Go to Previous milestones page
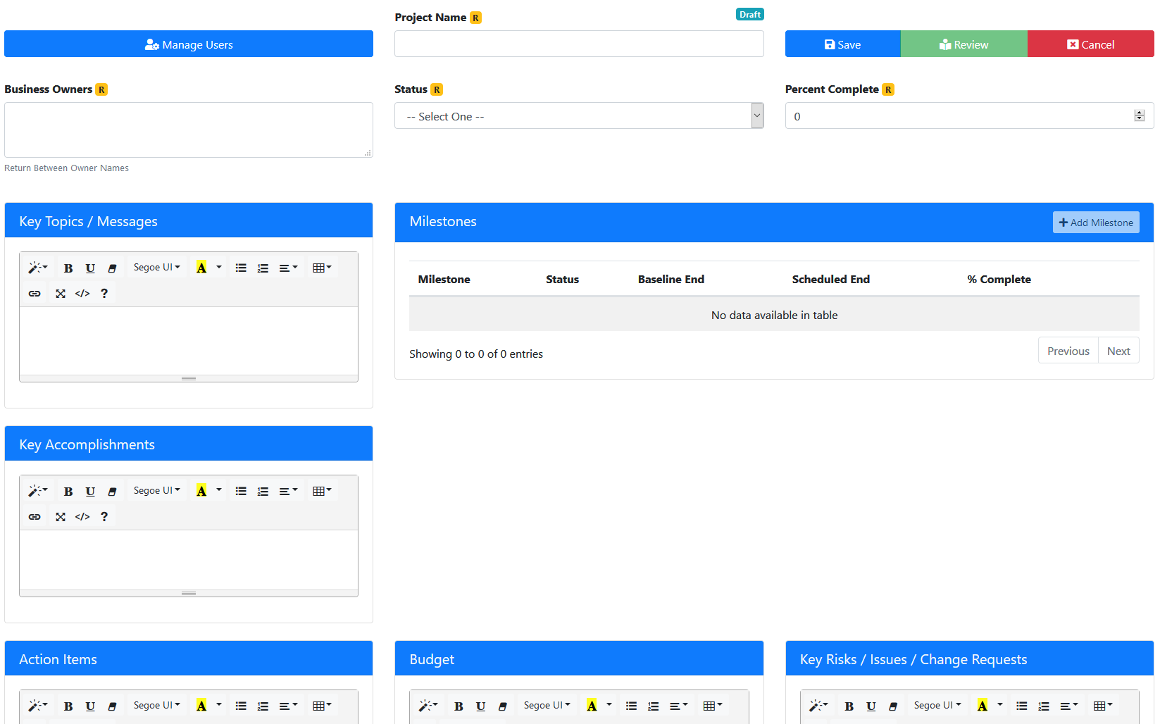The height and width of the screenshot is (724, 1160). click(x=1068, y=351)
